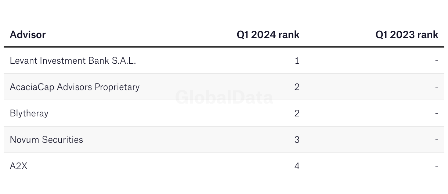Select the Novum Securities advisor name
Viewport: 448px width, 194px height.
pyautogui.click(x=46, y=139)
